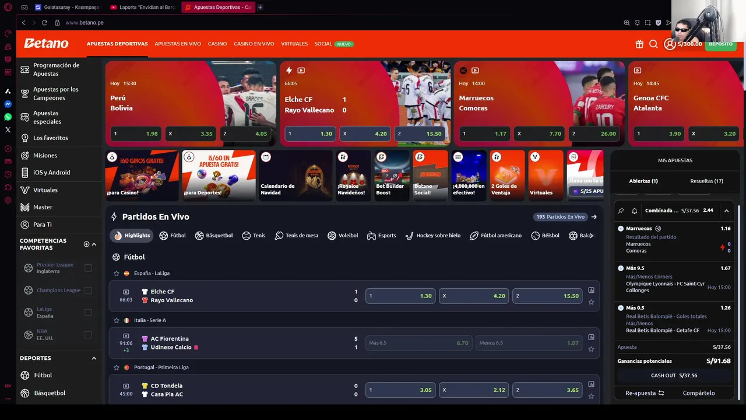Open Bet Builder Boost promo tile
Screen dimensions: 746x420
[x=392, y=176]
